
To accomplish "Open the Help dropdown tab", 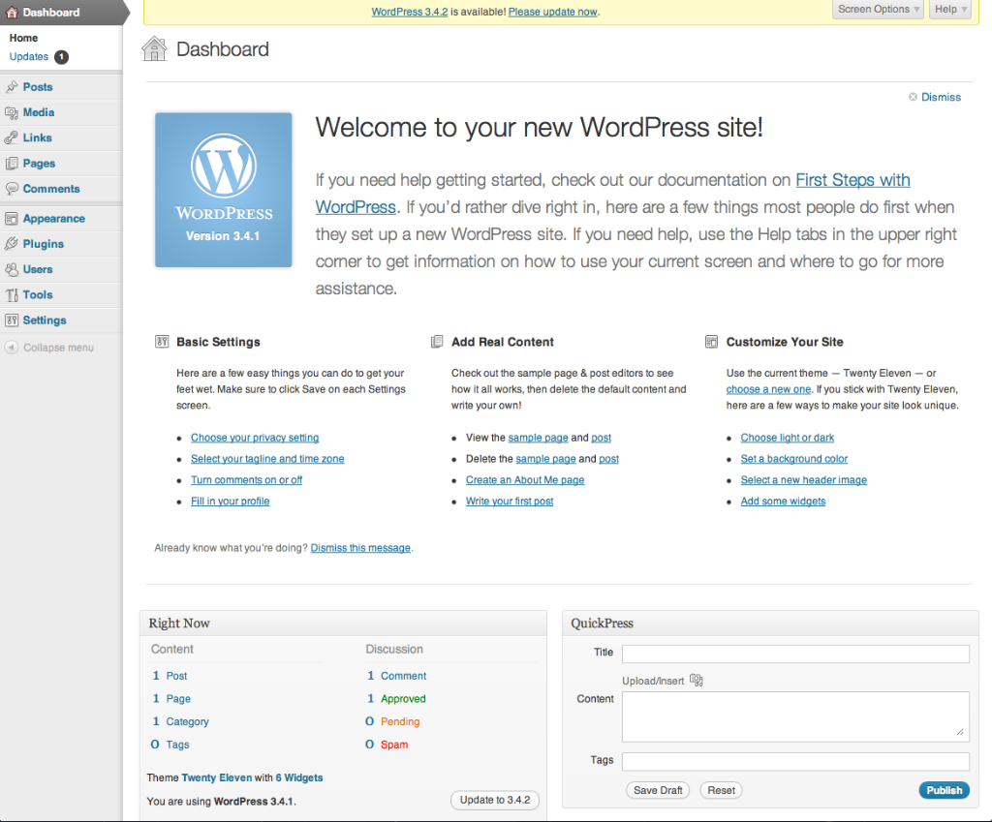I will coord(950,10).
